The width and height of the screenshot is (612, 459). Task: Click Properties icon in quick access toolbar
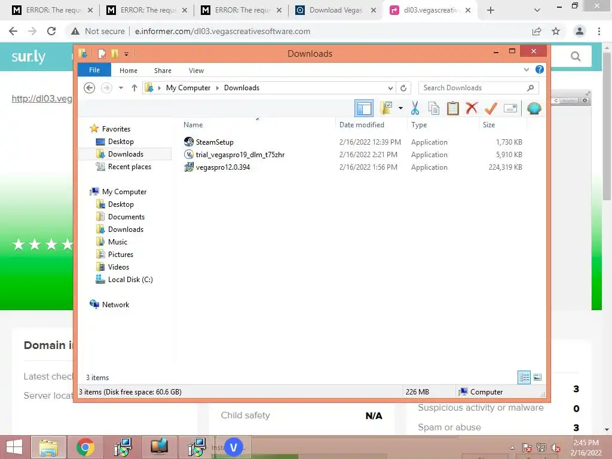(102, 54)
